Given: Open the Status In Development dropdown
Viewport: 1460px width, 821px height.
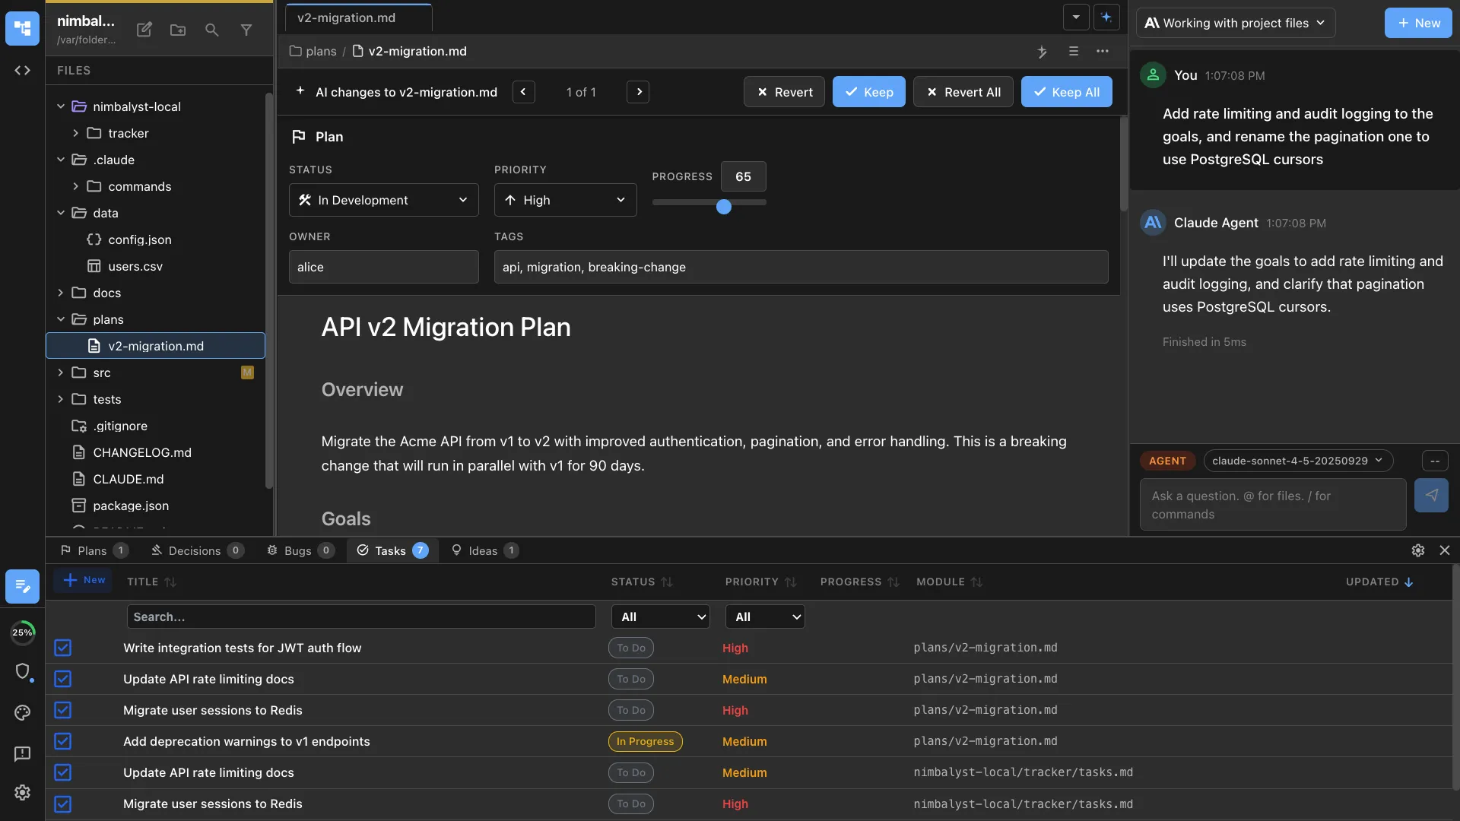Looking at the screenshot, I should point(383,200).
